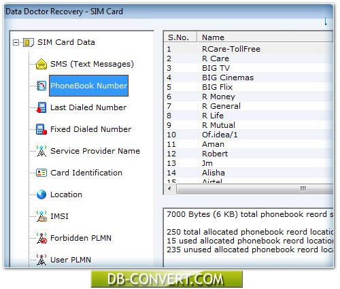Screen dimensions: 340x289
Task: Select the RCare-TollFree contact row
Action: [x=248, y=49]
